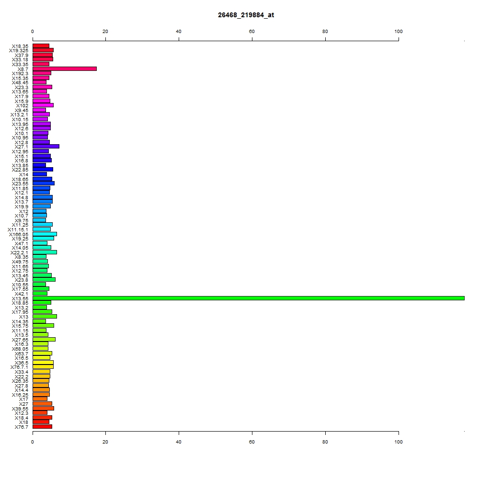479x479 pixels.
Task: Click the green X13 bar
Action: (x=45, y=316)
